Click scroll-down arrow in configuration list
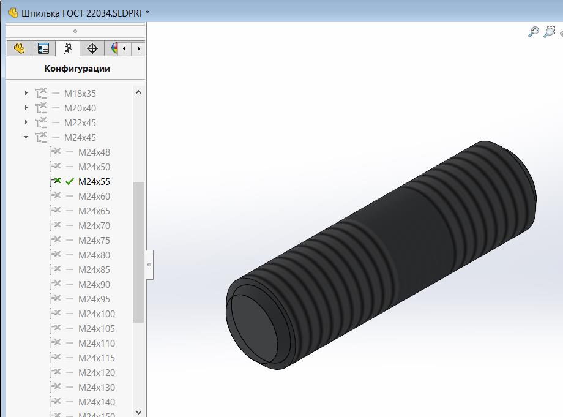The image size is (563, 417). (x=138, y=411)
